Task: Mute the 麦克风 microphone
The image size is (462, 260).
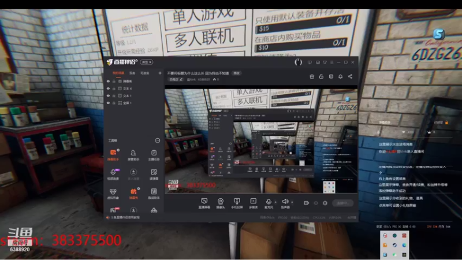Action: [x=269, y=203]
